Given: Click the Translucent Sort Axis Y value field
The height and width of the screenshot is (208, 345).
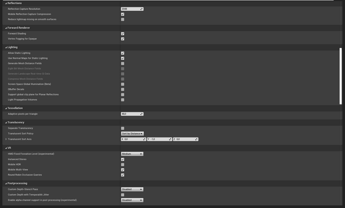Looking at the screenshot, I should click(158, 139).
